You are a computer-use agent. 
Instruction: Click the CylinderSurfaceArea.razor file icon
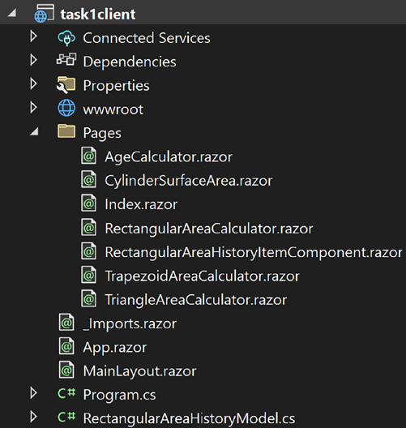coord(88,179)
